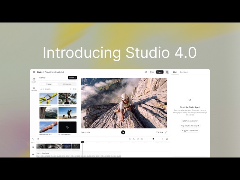Screen dimensions: 240x180
Task: Click the Help me plan this project suggestion
Action: point(190,126)
